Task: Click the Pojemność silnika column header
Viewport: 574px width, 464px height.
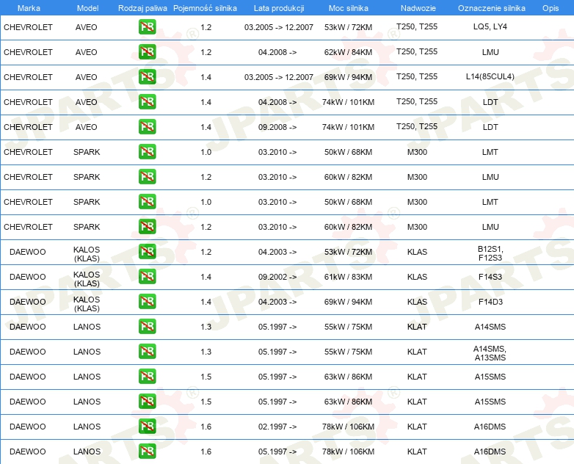Action: click(x=205, y=8)
